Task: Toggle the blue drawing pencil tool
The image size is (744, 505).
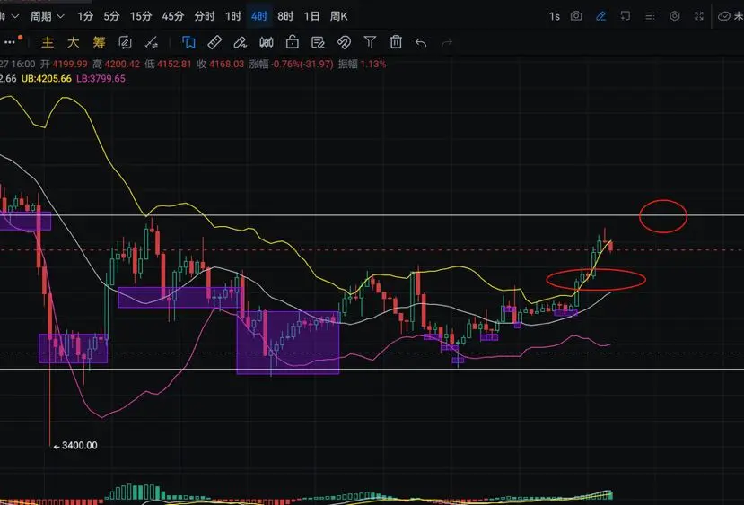Action: click(x=600, y=16)
